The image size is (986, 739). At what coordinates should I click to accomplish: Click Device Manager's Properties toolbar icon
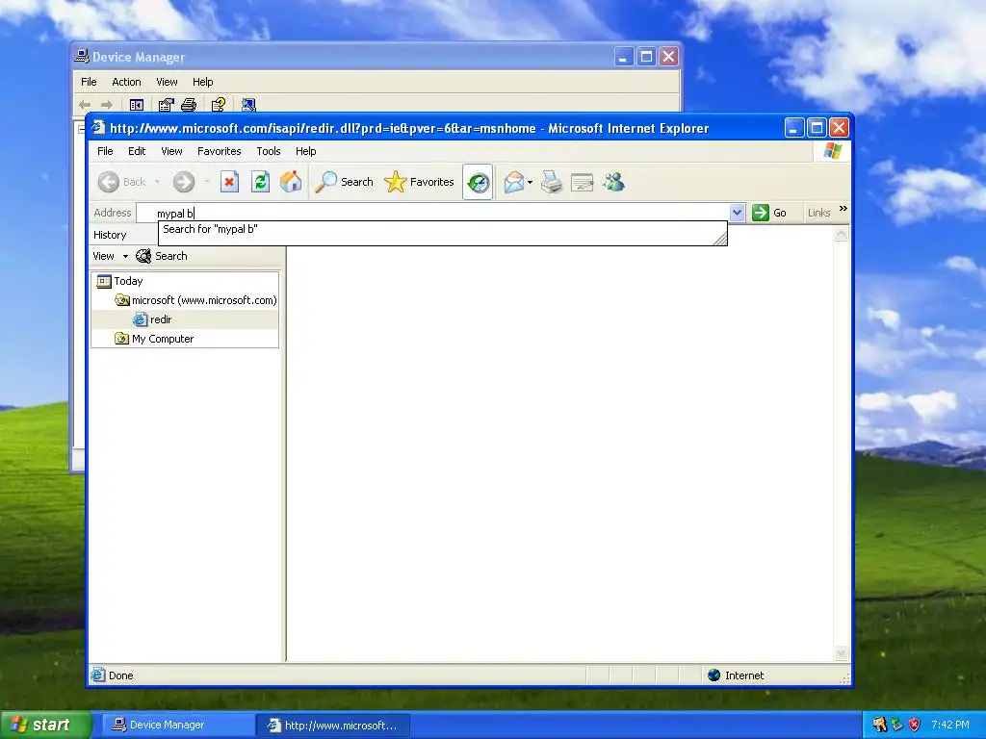(x=166, y=105)
